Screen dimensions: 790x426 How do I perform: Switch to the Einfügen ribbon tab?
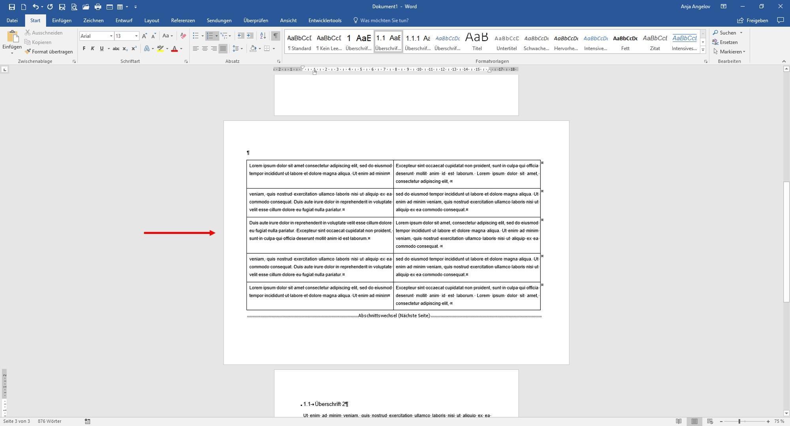(x=62, y=20)
